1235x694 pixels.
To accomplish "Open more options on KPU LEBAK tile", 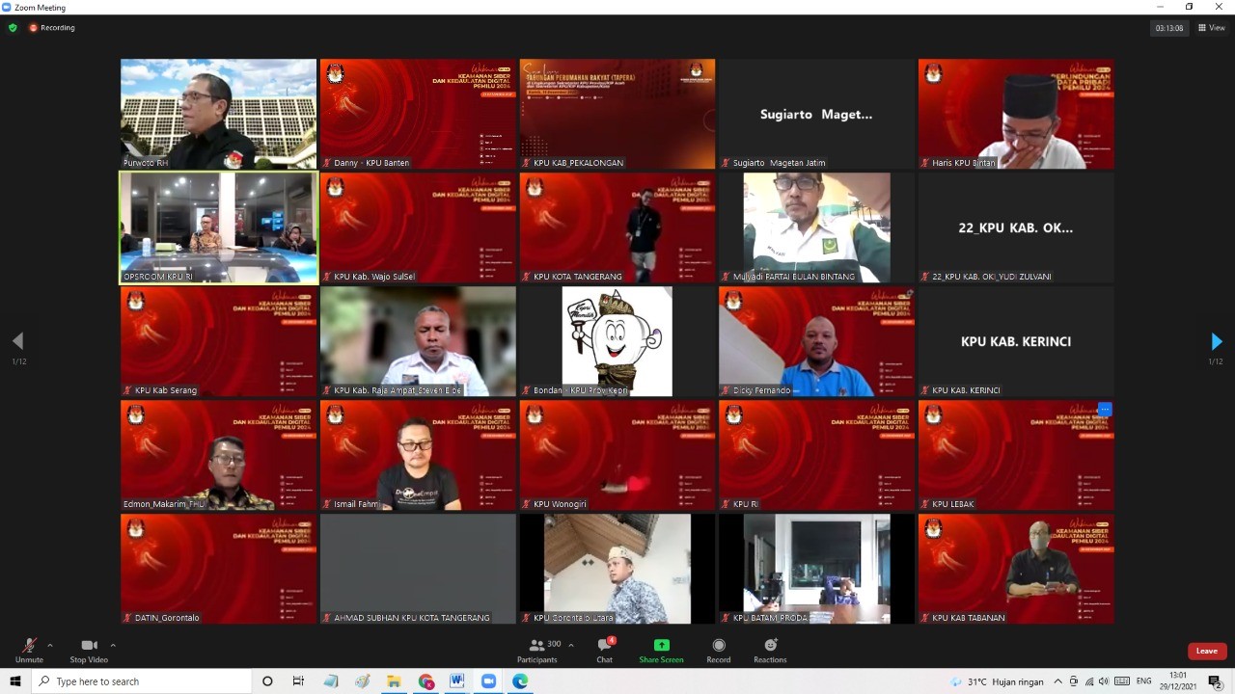I will coord(1105,410).
